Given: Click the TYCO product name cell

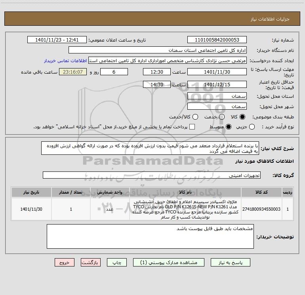Looking at the screenshot, I should [185, 209].
